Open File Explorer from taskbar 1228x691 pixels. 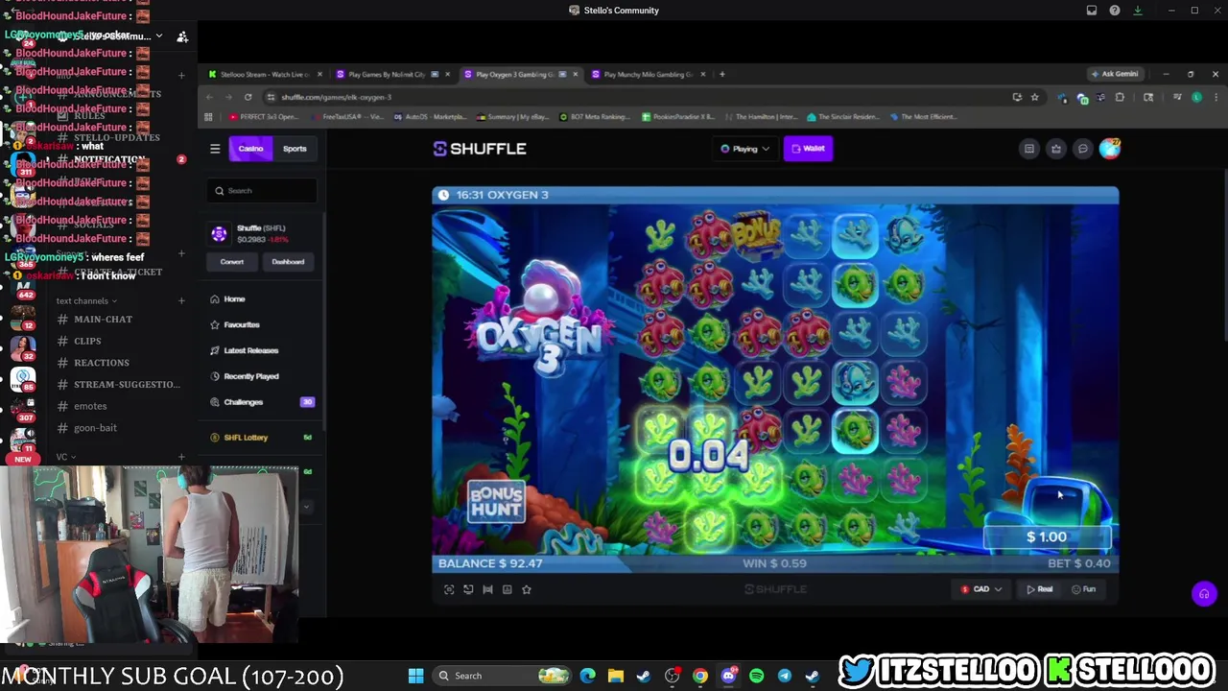click(x=615, y=676)
